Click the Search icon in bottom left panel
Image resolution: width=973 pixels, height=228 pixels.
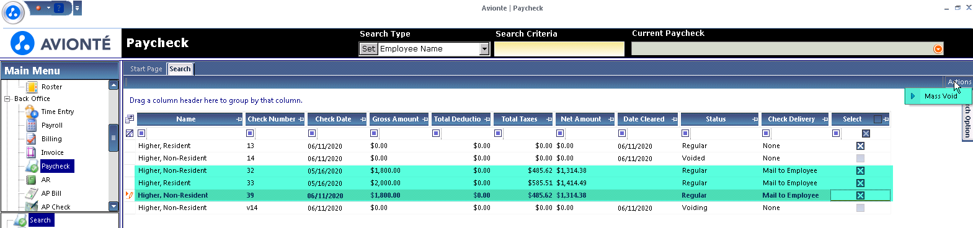click(x=20, y=220)
